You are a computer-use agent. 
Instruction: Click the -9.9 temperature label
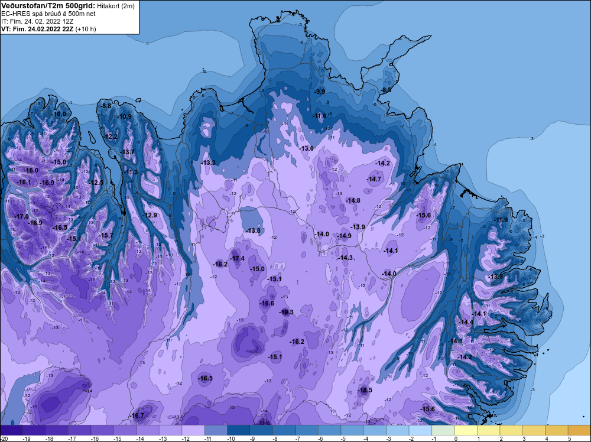tap(320, 92)
